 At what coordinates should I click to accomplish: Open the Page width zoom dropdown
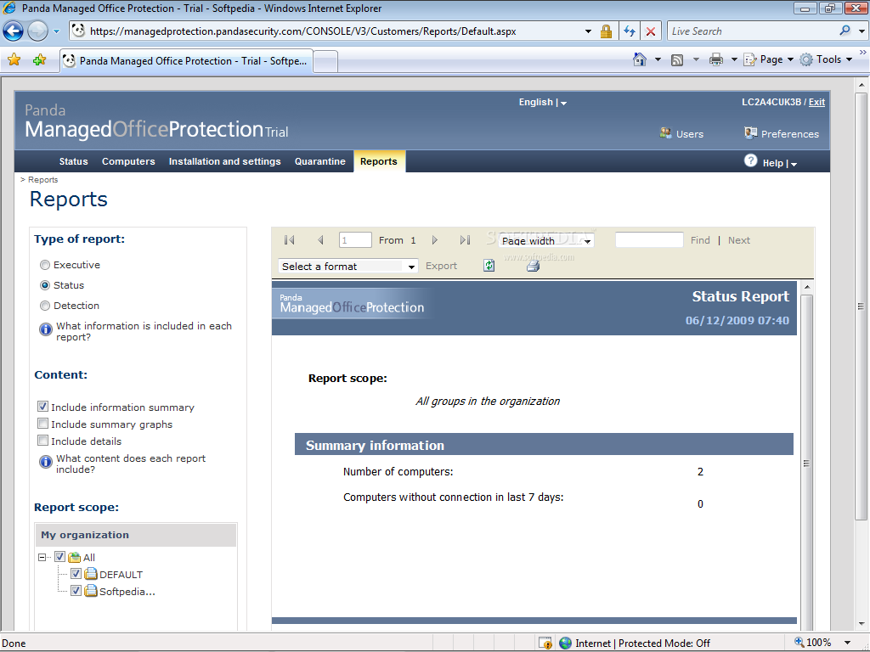pyautogui.click(x=546, y=240)
